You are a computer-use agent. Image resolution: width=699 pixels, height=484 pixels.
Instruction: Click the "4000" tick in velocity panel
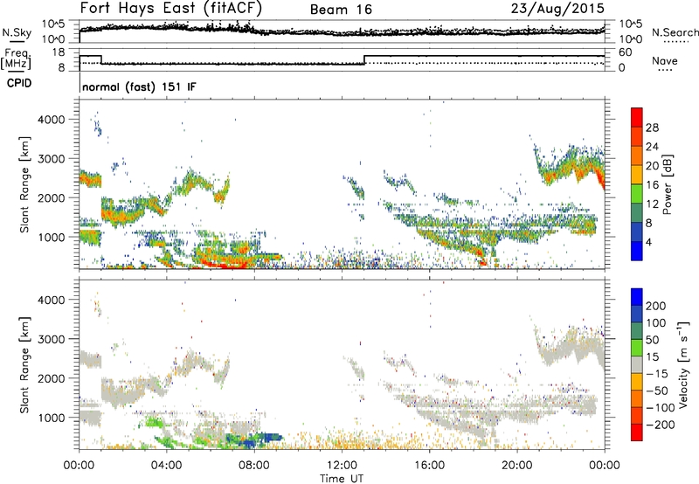[x=52, y=300]
